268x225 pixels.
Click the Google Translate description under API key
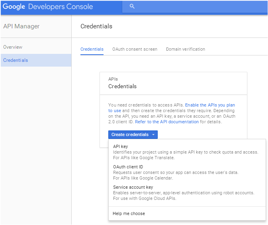pyautogui.click(x=144, y=158)
